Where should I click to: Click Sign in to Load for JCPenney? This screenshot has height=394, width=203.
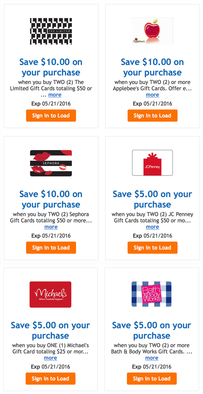point(152,248)
